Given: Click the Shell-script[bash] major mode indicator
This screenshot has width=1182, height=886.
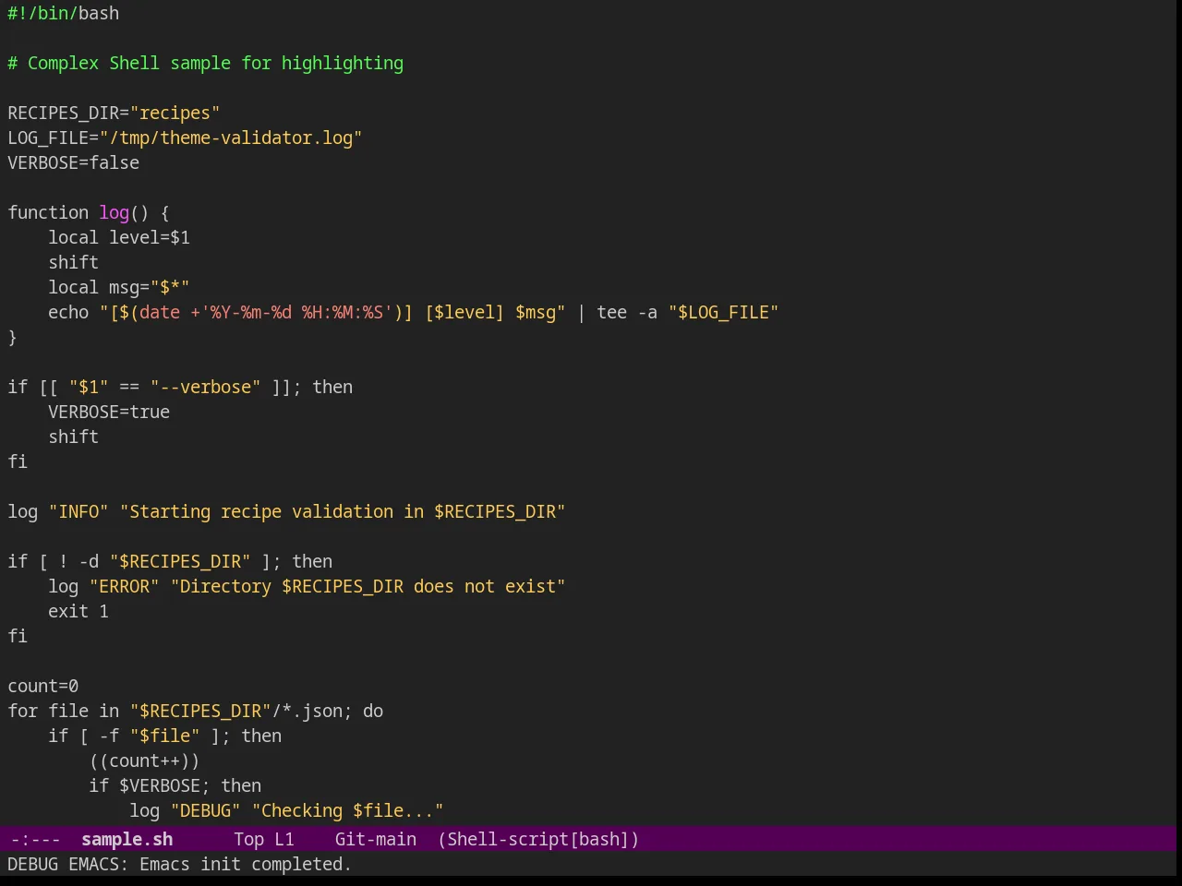Looking at the screenshot, I should (x=538, y=839).
